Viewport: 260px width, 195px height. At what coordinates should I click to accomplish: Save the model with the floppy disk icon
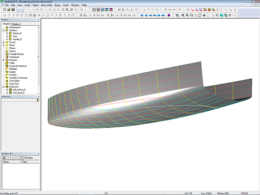[13, 9]
